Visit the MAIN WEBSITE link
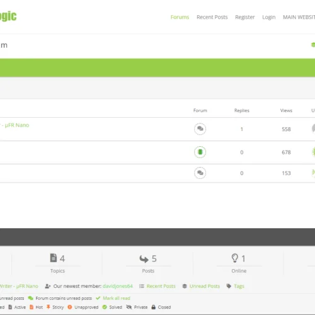 [x=299, y=17]
